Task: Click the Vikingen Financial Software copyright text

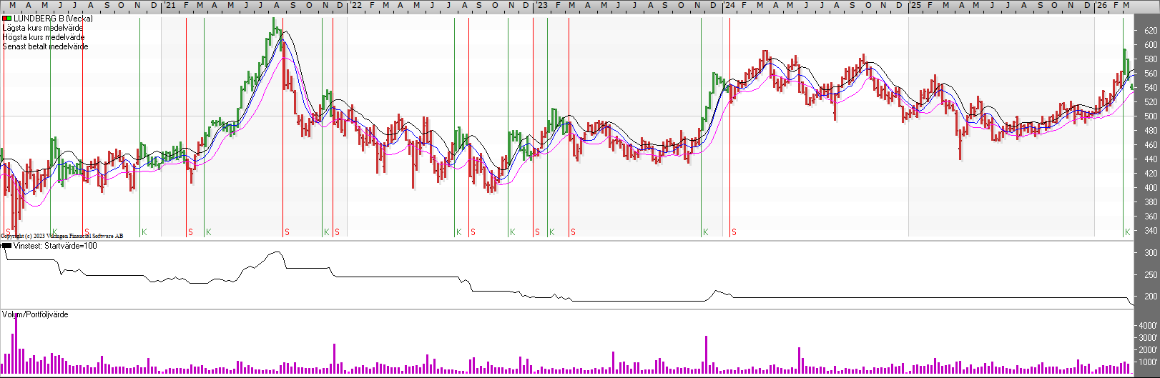Action: pos(62,236)
